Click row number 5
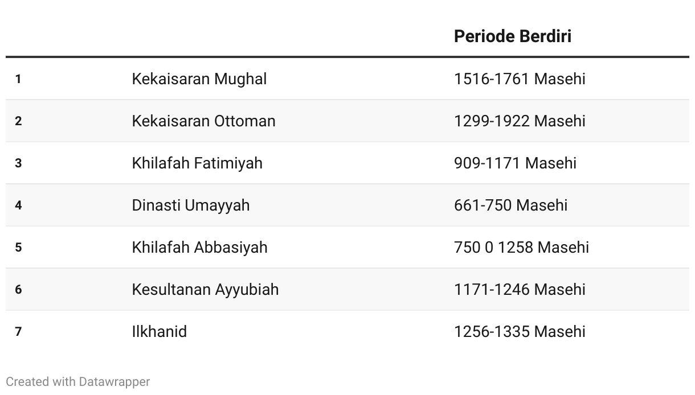The image size is (695, 395). coord(18,248)
